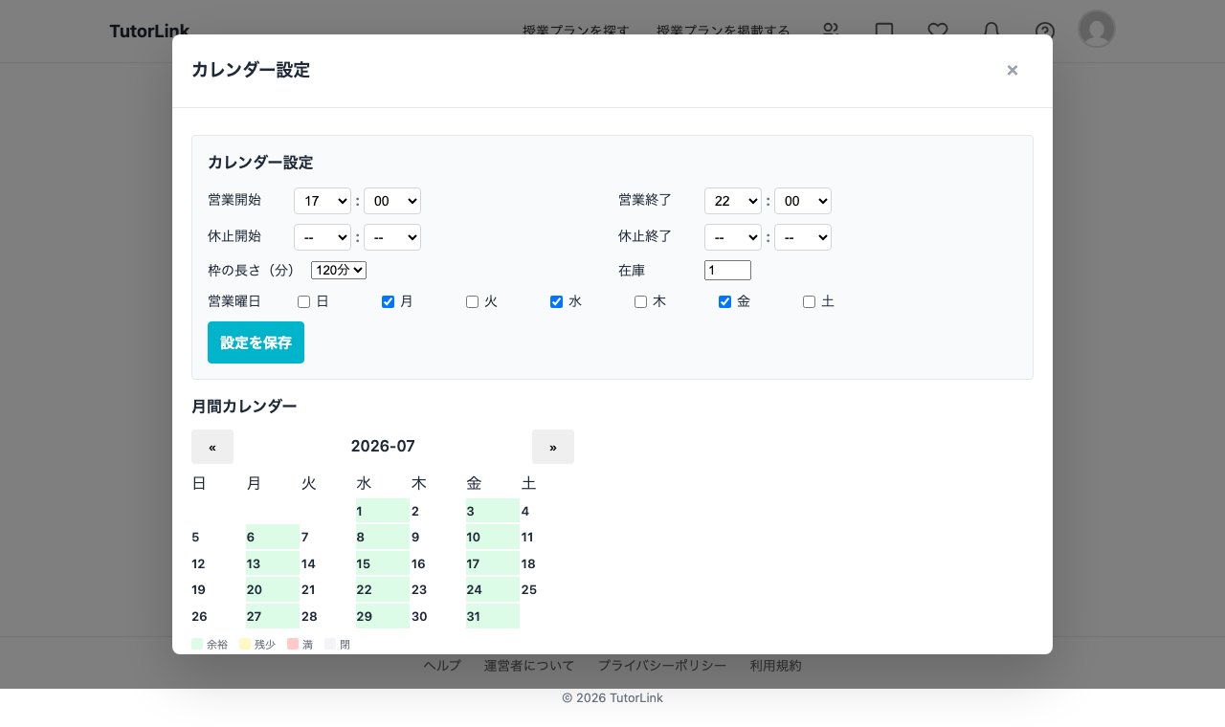Open the 授業プランを探す menu link

pos(576,31)
